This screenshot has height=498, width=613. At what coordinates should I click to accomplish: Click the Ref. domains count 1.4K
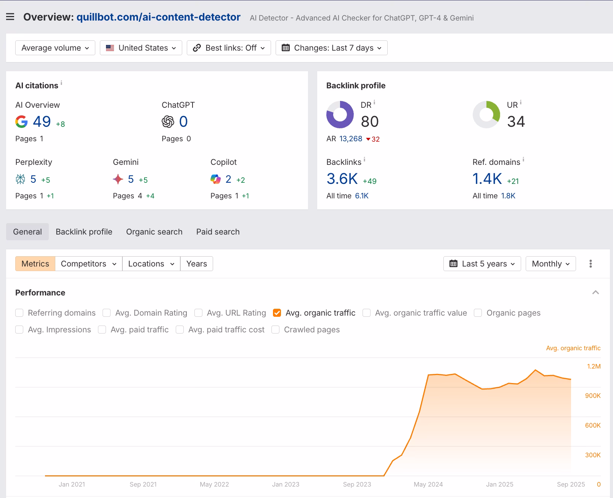coord(487,179)
